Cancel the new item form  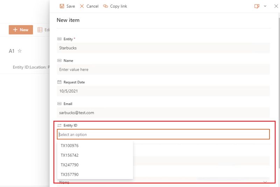tap(89, 6)
